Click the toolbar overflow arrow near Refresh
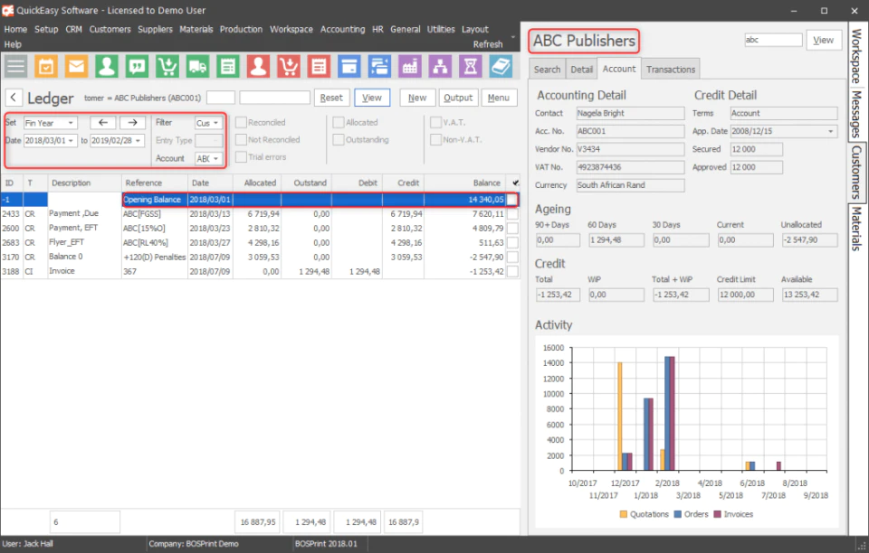The height and width of the screenshot is (553, 869). 512,37
